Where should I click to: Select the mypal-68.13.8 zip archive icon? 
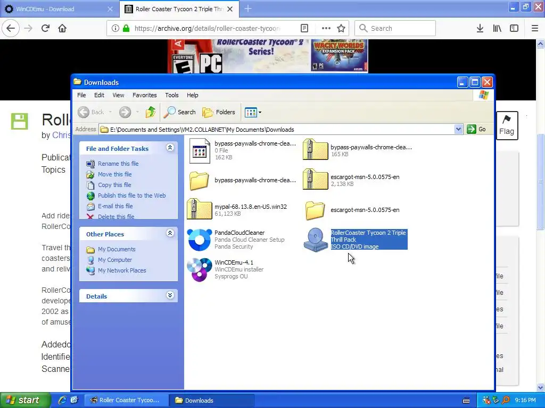pos(200,209)
